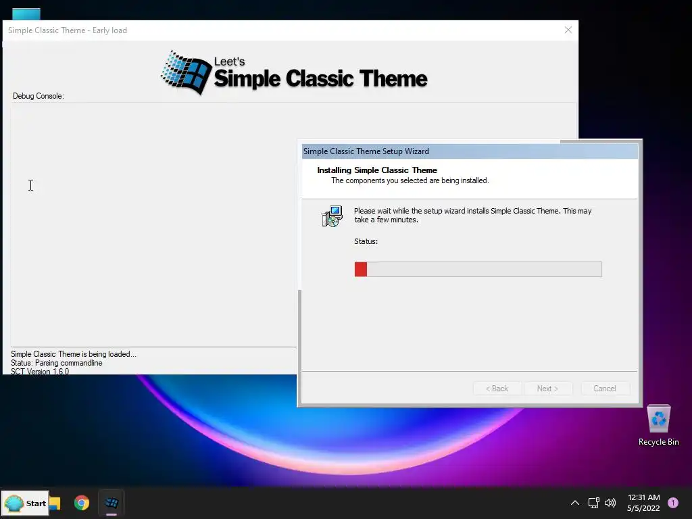This screenshot has width=692, height=519.
Task: Click the 'Debug Console:' label
Action: tap(39, 96)
